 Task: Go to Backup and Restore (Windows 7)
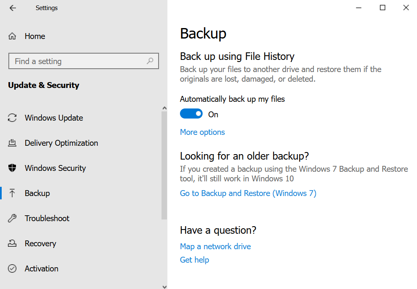[x=248, y=194]
